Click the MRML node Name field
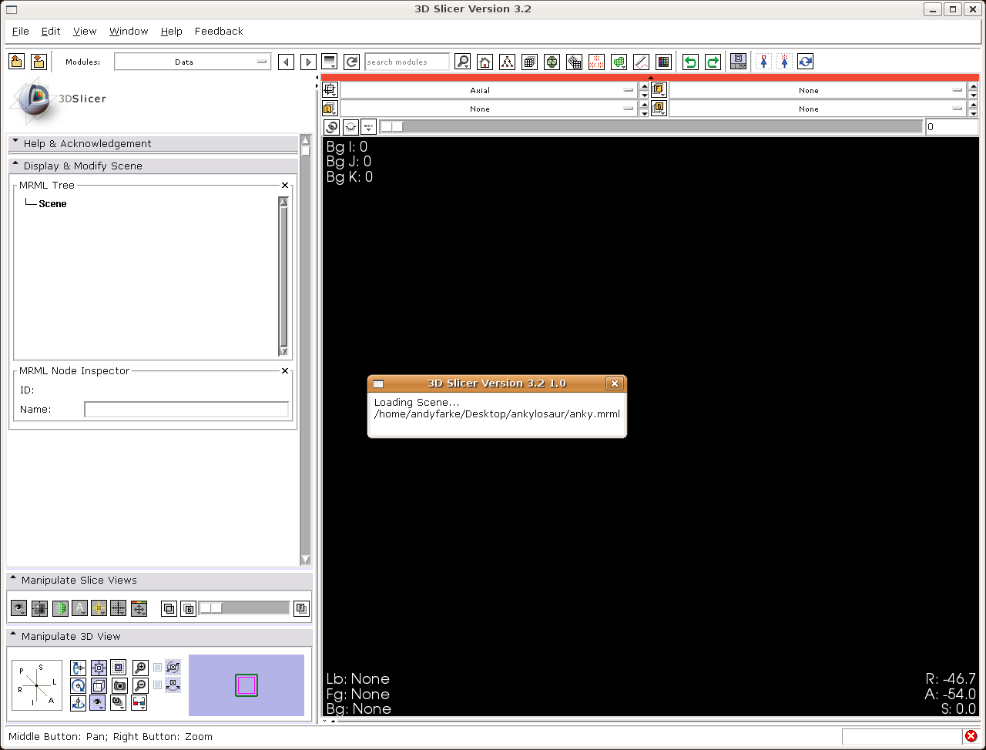986x750 pixels. pyautogui.click(x=186, y=410)
